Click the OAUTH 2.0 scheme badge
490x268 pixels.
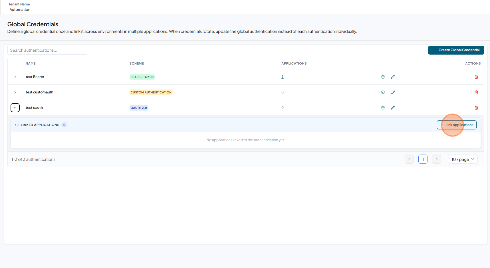[x=139, y=108]
